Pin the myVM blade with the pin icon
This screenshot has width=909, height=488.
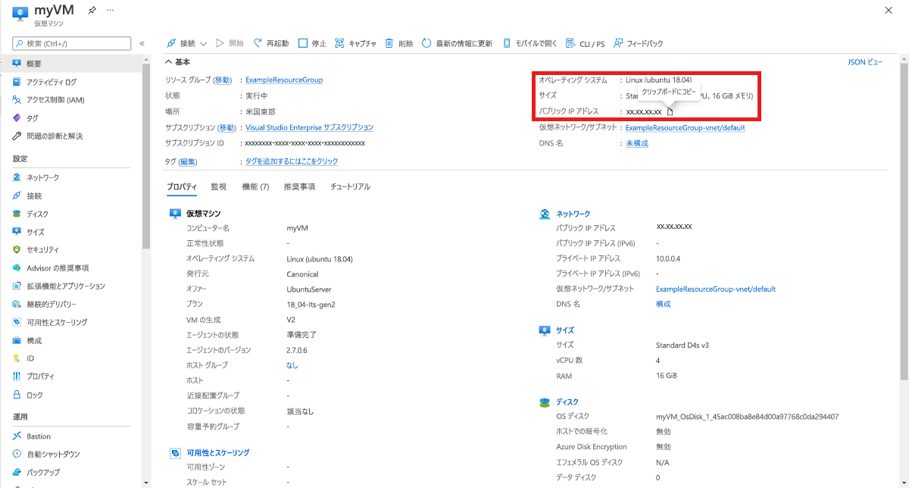pyautogui.click(x=92, y=11)
